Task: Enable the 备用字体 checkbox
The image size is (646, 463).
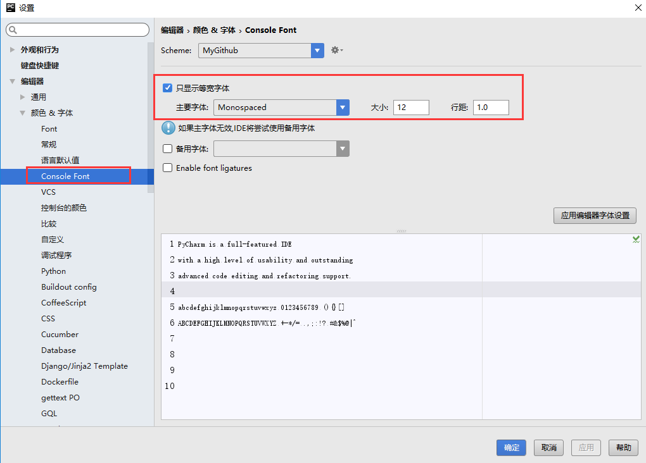Action: (x=168, y=149)
